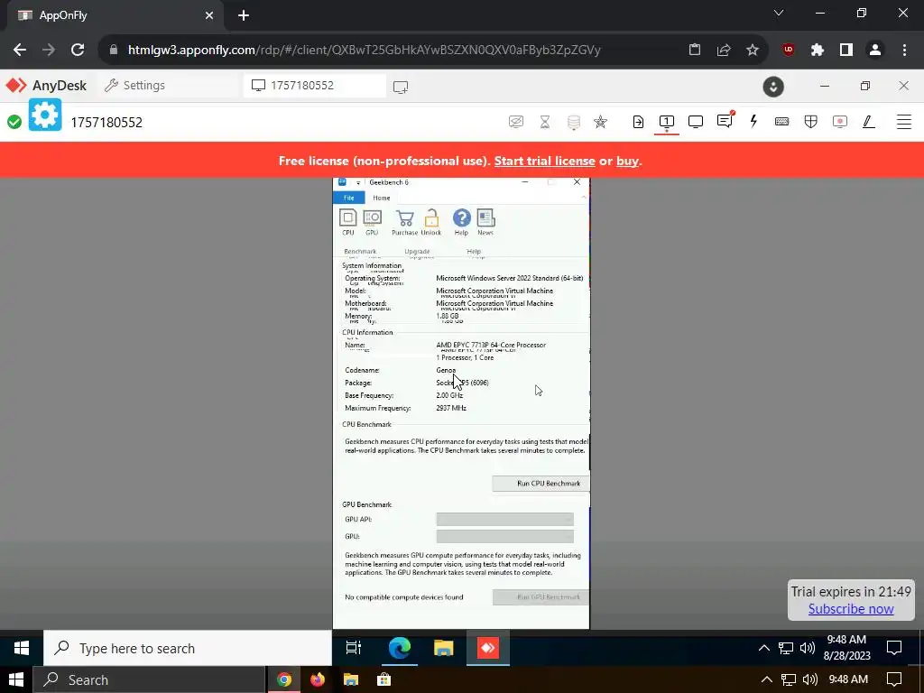Click the buy license link
The image size is (924, 693).
point(627,161)
